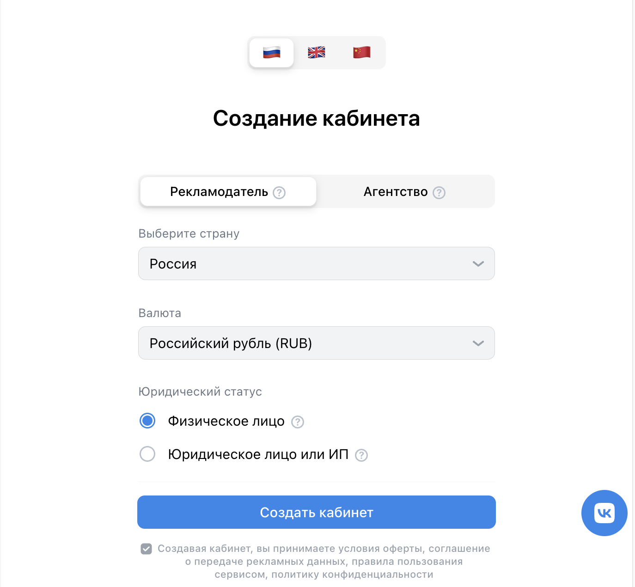Switch language using the British flag
Image resolution: width=635 pixels, height=587 pixels.
coord(316,53)
